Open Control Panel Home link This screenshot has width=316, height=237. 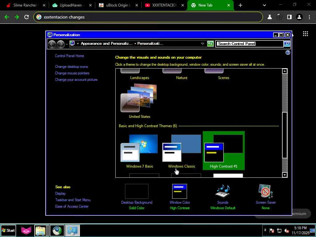point(69,56)
